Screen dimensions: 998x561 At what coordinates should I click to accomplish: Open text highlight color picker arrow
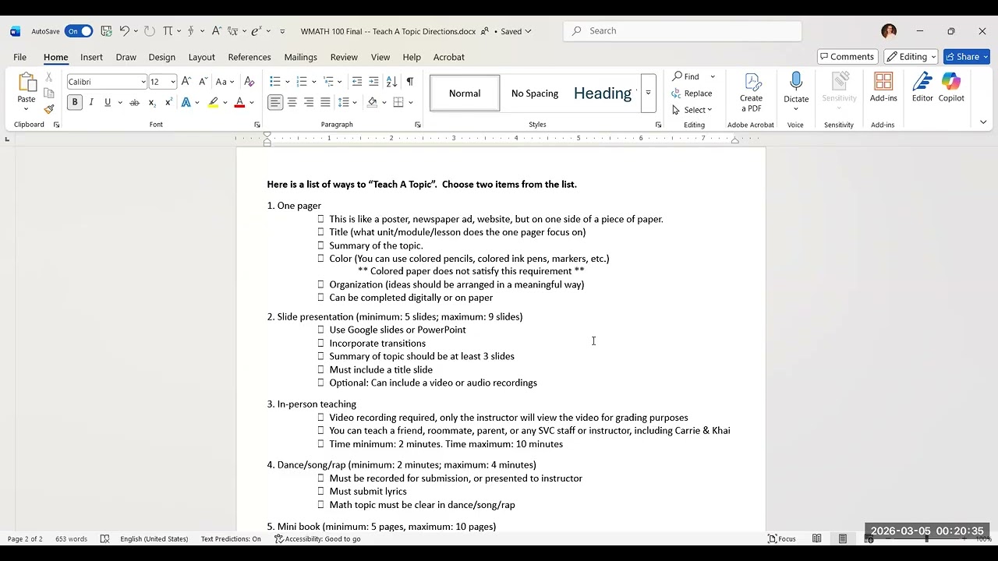[225, 102]
